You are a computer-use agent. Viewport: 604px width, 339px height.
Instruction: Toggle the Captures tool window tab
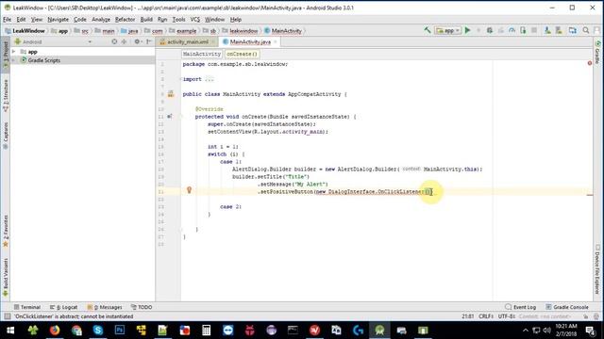[6, 136]
